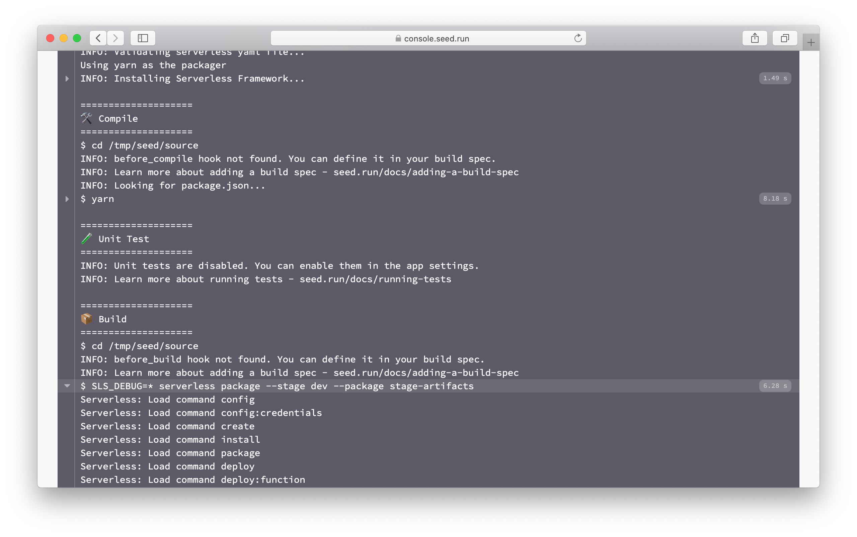Click the seed.run/docs/running-tests link text

375,279
